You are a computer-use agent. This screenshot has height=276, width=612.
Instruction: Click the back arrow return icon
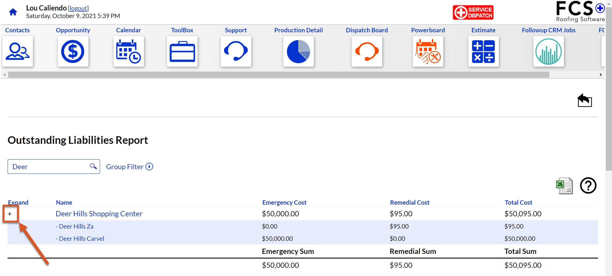[585, 100]
